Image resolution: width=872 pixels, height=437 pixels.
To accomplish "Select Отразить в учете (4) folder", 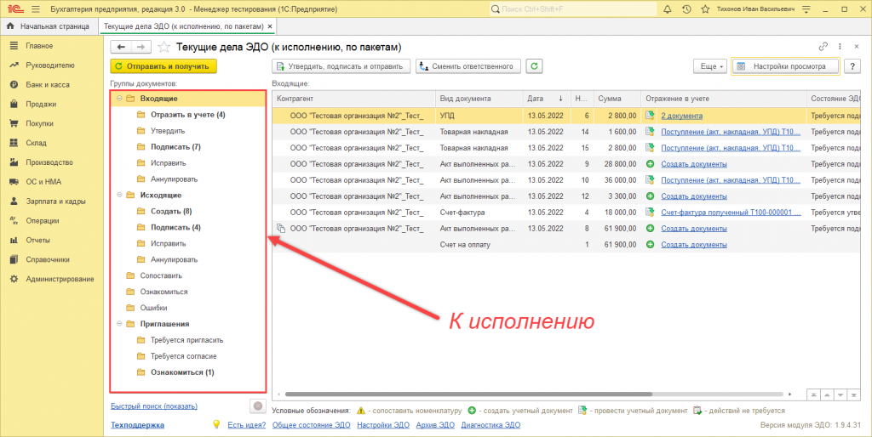I will [188, 115].
